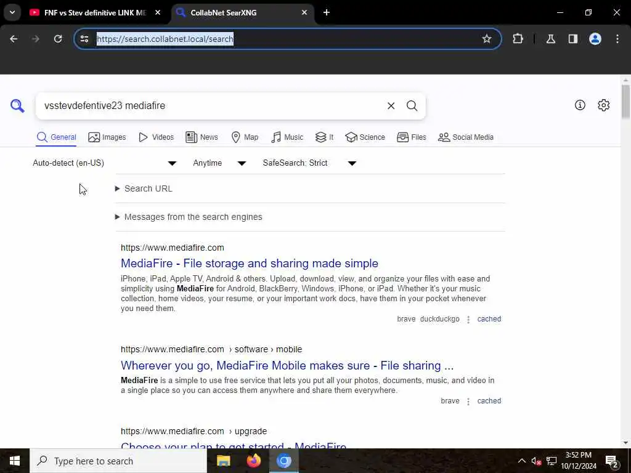
Task: Click the muted volume tray icon
Action: click(536, 461)
